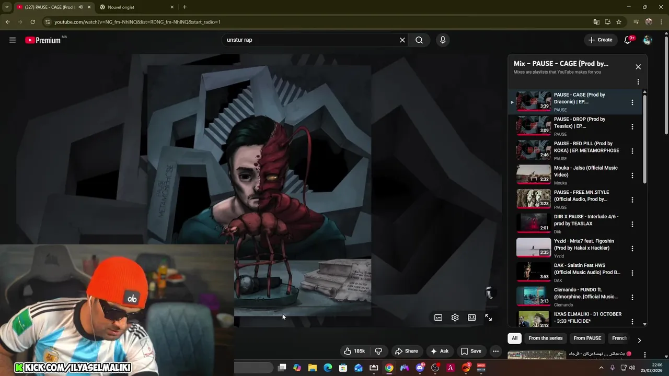
Task: Toggle the microphone icon in system tray
Action: click(613, 368)
